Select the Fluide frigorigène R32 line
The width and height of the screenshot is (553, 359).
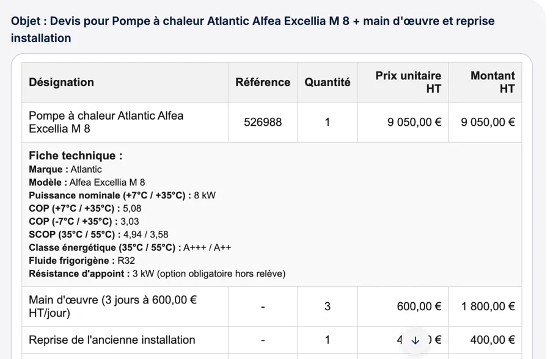click(82, 261)
